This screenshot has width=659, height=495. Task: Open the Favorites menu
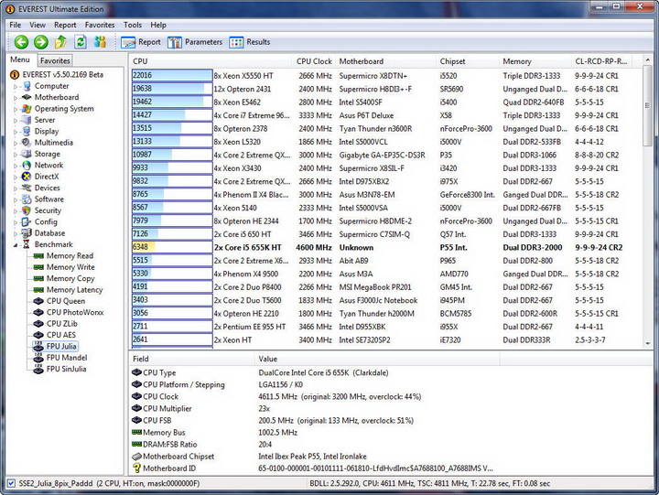click(x=100, y=26)
